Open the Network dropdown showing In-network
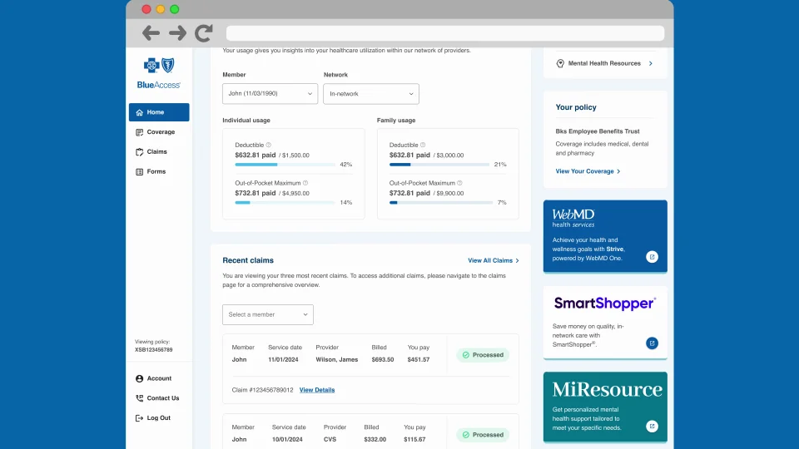 click(x=371, y=94)
